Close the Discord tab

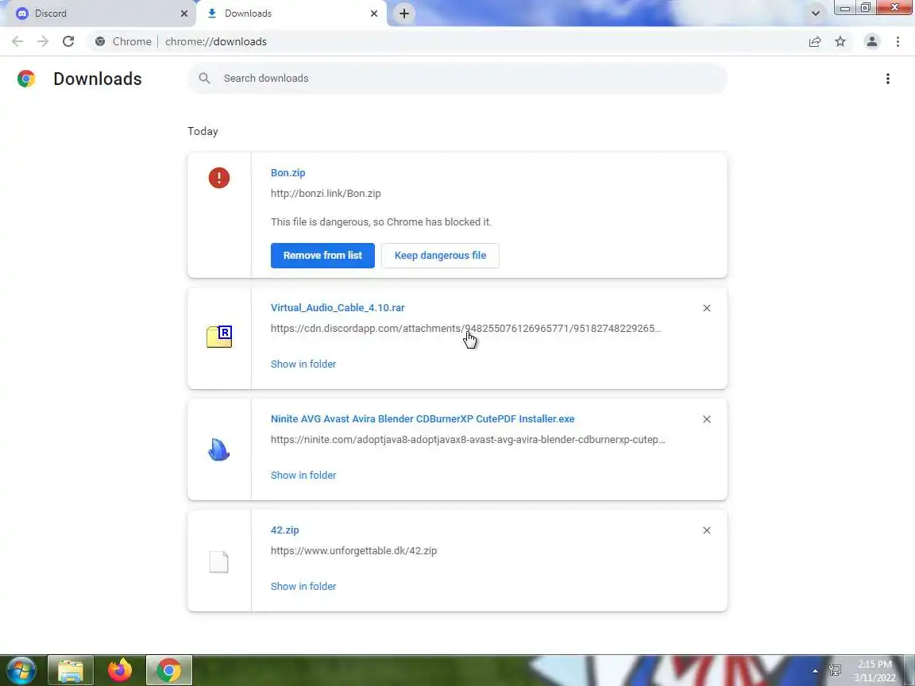(183, 13)
